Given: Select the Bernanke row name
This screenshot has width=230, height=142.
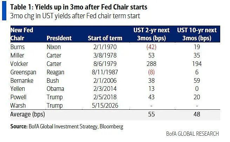Looking at the screenshot, I should click(22, 81).
